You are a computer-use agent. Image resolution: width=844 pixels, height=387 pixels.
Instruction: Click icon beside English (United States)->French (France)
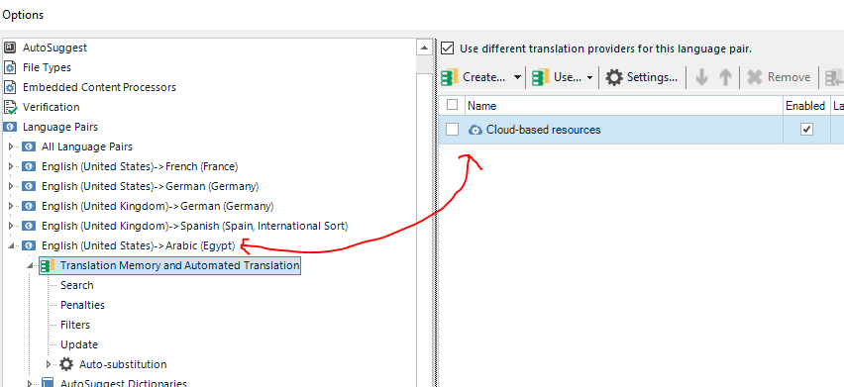coord(29,166)
